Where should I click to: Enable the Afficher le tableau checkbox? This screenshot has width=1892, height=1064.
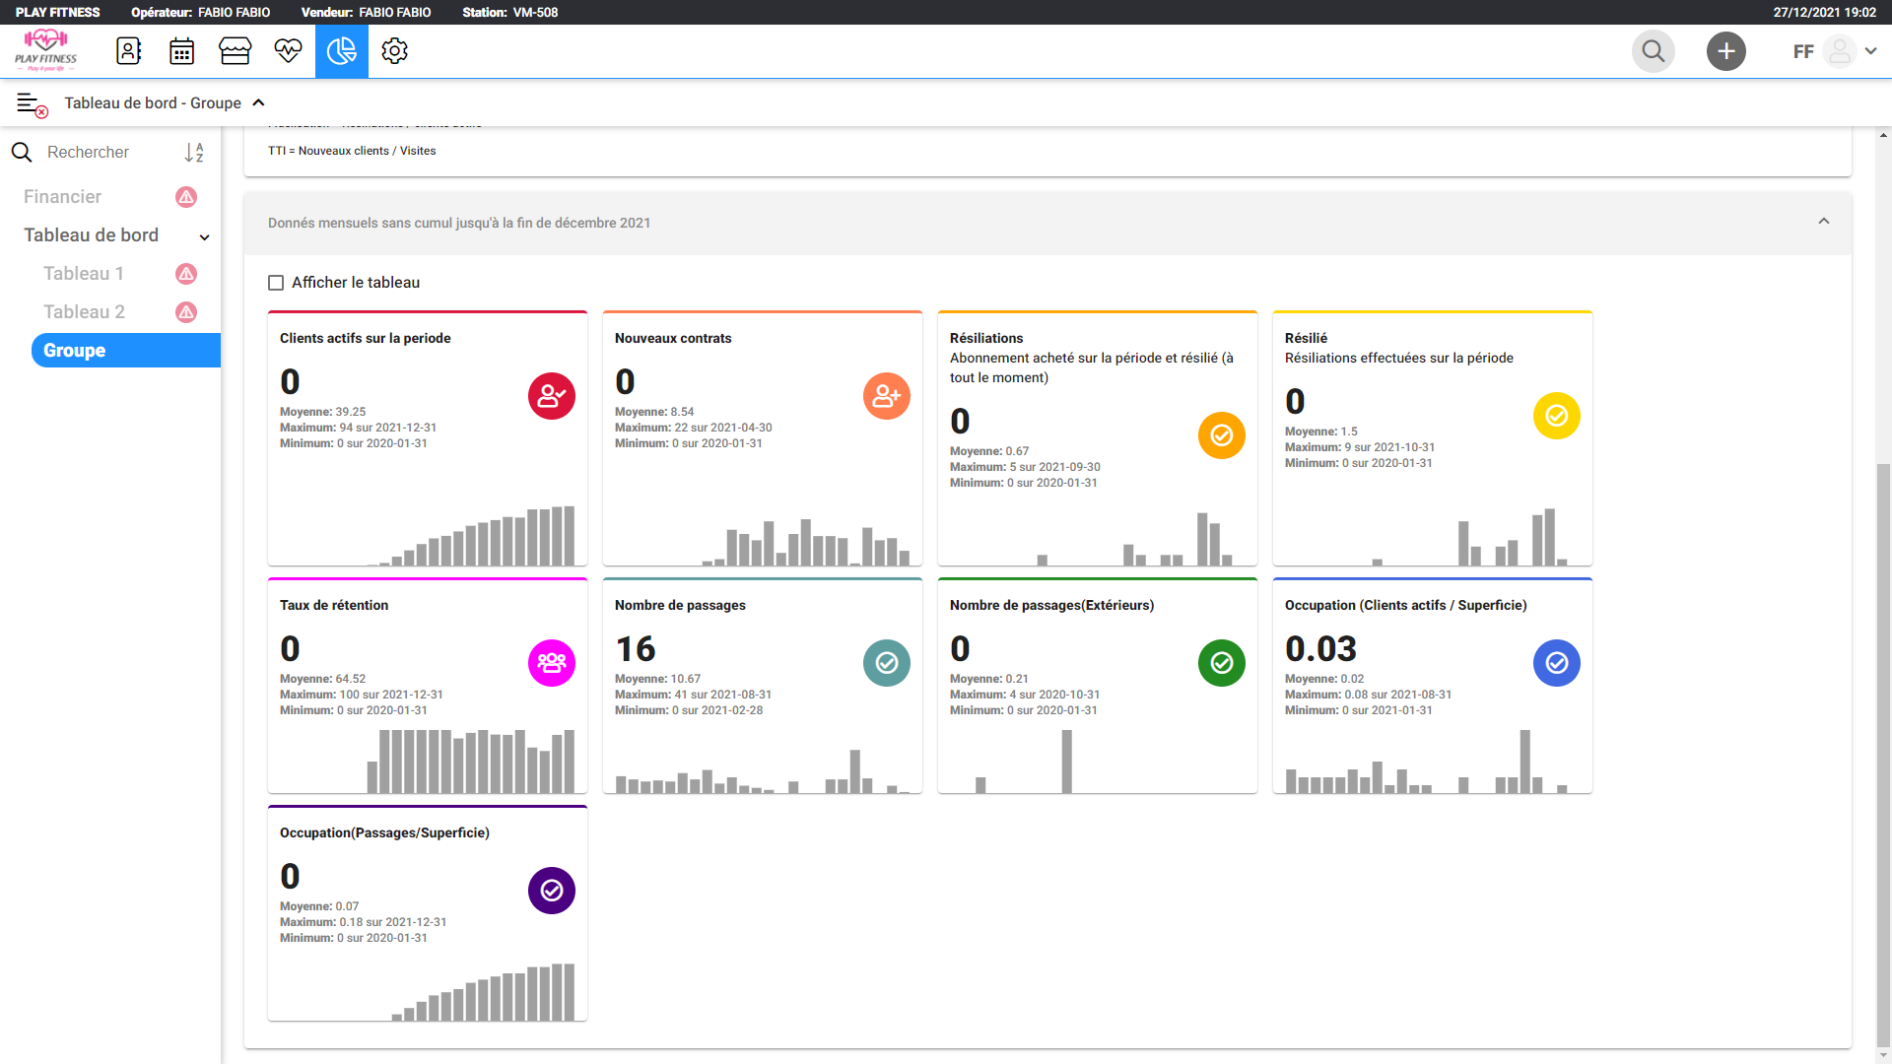[x=276, y=283]
